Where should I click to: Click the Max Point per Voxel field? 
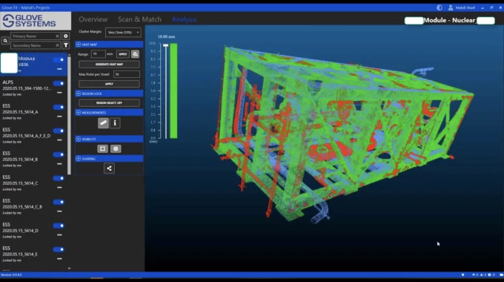pos(127,74)
